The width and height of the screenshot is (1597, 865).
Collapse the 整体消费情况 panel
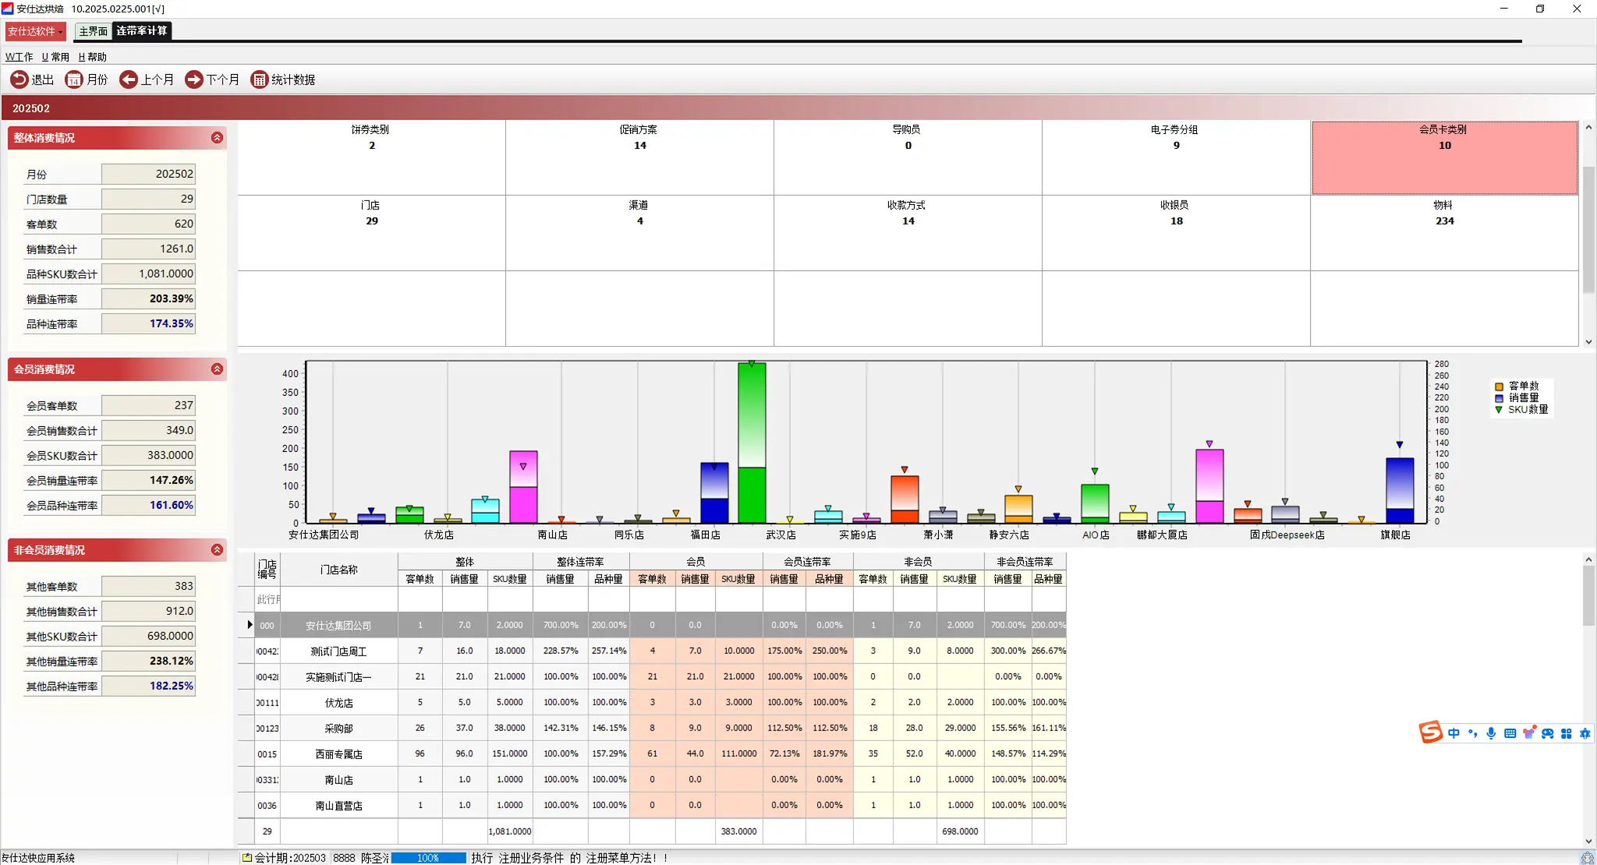217,138
